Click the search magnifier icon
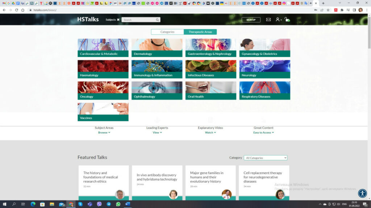The image size is (371, 208). point(157,20)
